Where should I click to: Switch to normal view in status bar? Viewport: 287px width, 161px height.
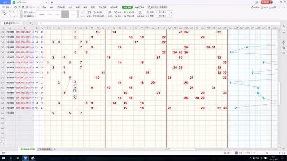click(236, 153)
